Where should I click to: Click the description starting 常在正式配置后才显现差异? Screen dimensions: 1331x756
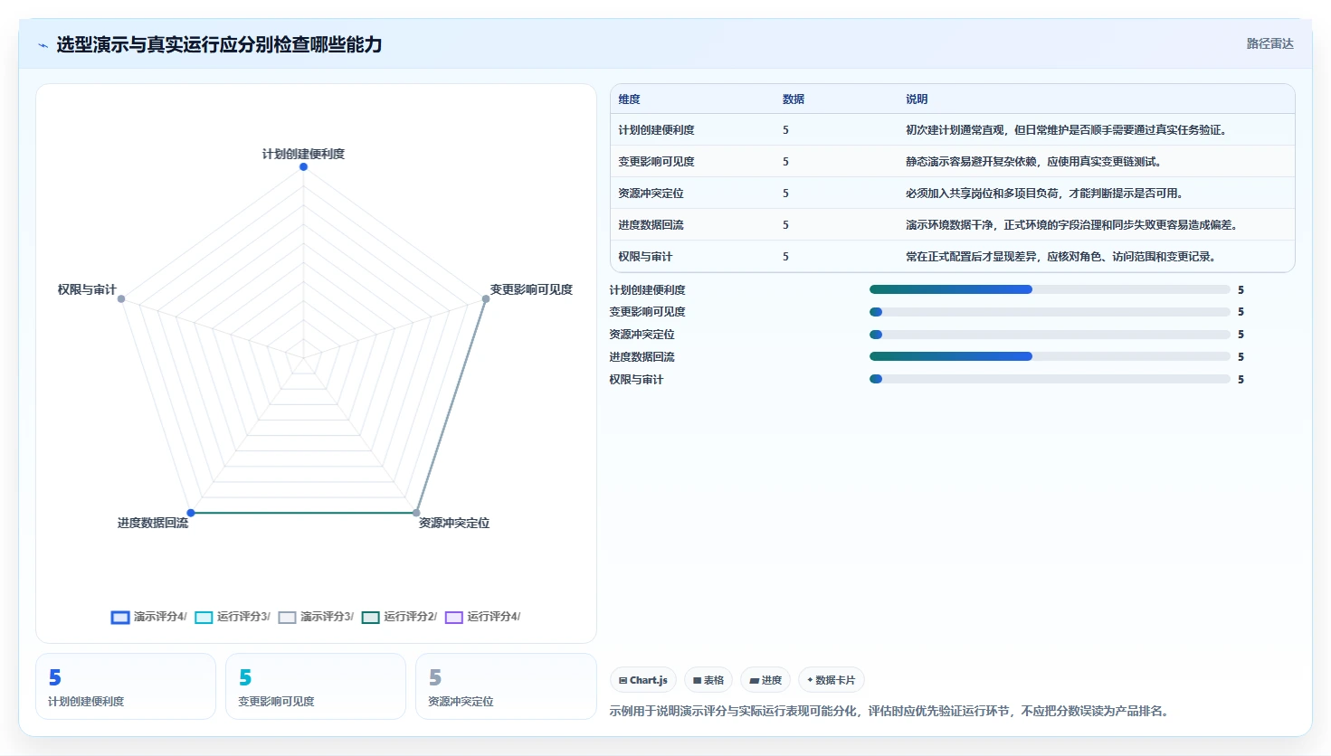click(x=1060, y=257)
